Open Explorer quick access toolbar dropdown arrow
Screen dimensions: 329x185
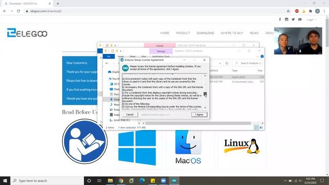coord(121,51)
